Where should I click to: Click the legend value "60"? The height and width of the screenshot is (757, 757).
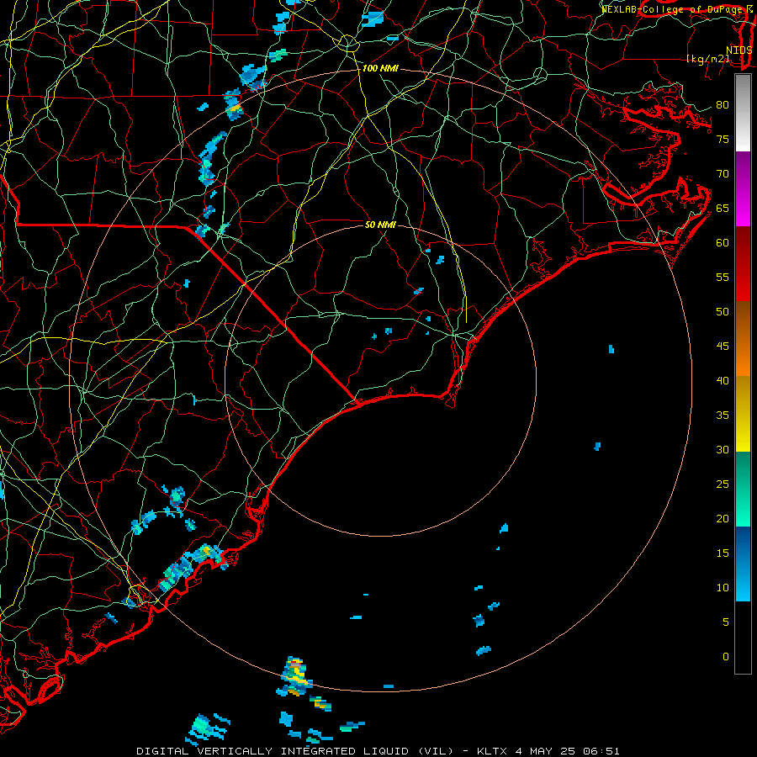pyautogui.click(x=723, y=243)
